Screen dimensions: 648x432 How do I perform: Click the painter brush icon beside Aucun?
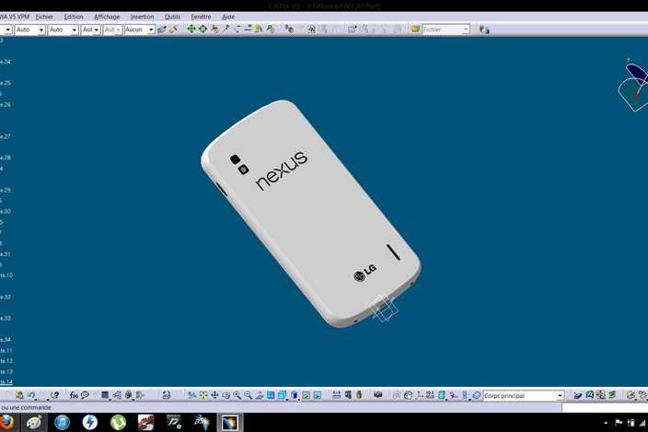pos(162,29)
